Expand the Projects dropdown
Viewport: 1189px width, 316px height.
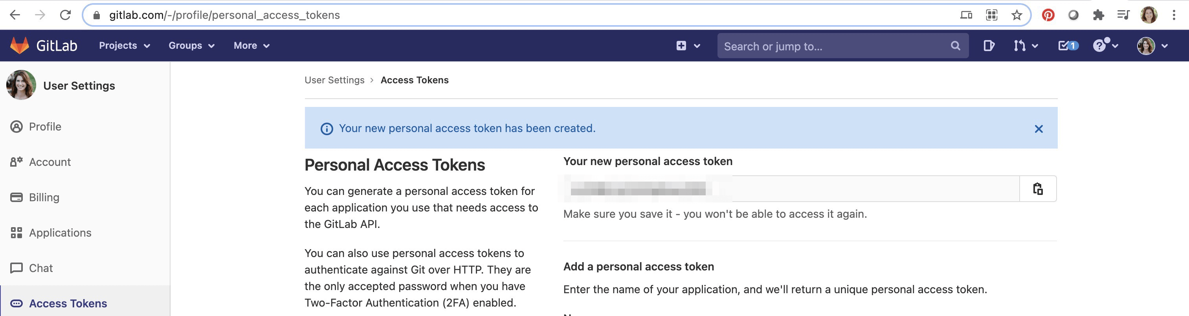point(124,46)
